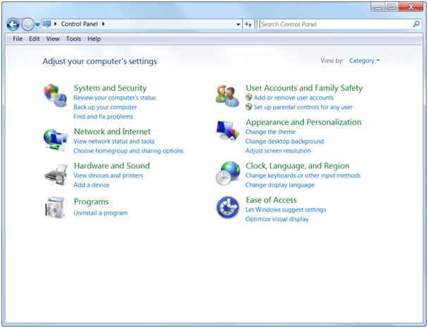
Task: Click Let Windows suggest settings
Action: 286,210
